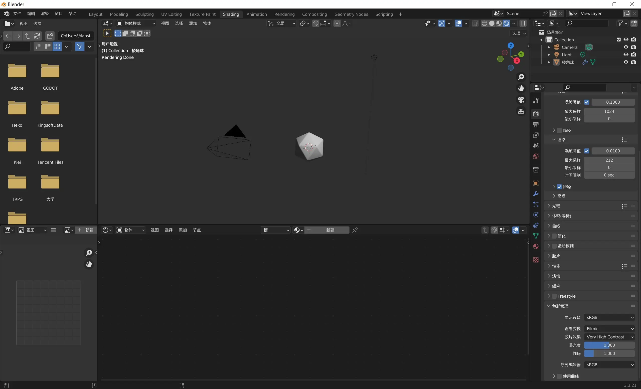Toggle orthographic/perspective grid icon in viewport
Image resolution: width=641 pixels, height=389 pixels.
coord(521,111)
